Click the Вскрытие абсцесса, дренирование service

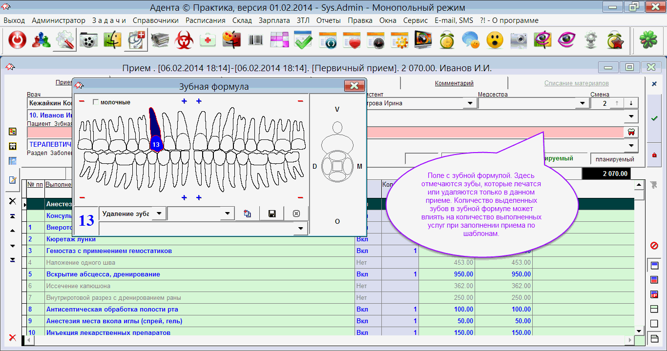[103, 274]
